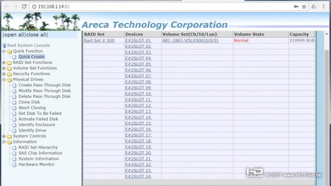
Task: Click the site info icon in address bar
Action: tap(34, 7)
